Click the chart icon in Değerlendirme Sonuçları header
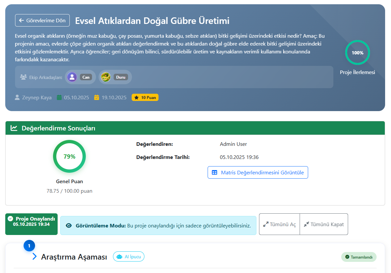 point(13,128)
